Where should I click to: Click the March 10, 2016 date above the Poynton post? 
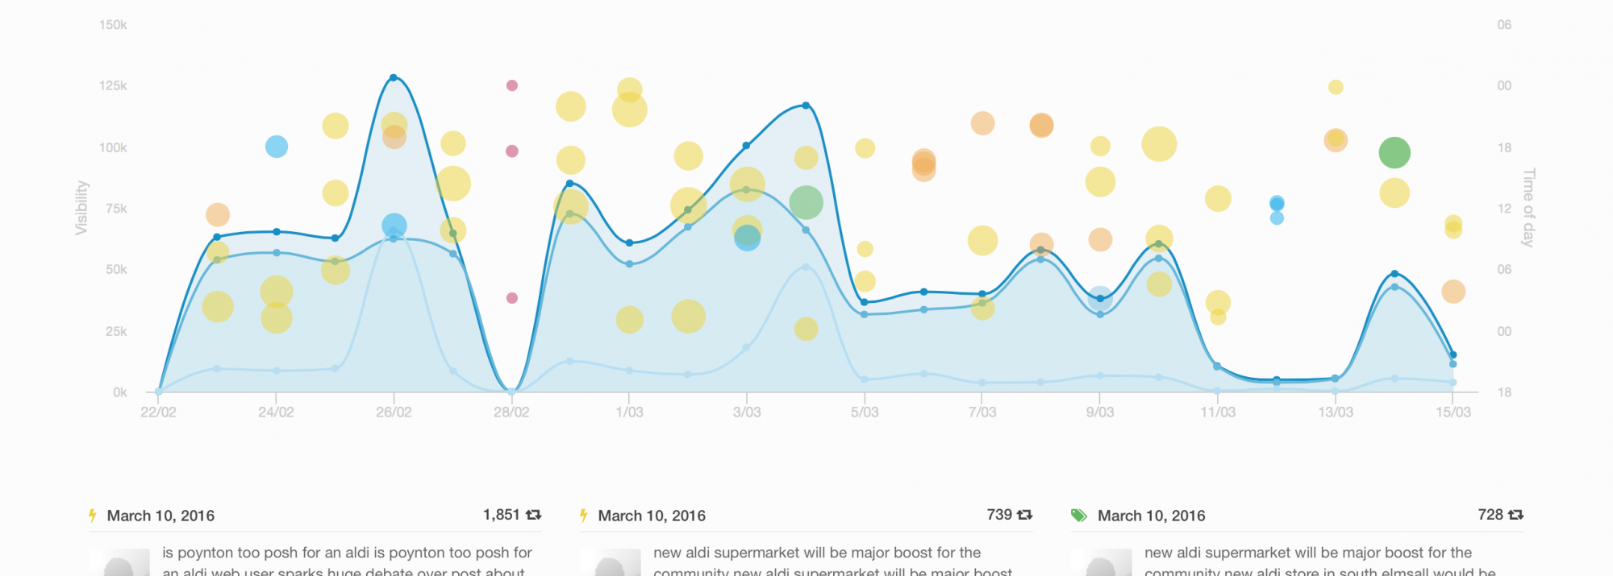[160, 516]
